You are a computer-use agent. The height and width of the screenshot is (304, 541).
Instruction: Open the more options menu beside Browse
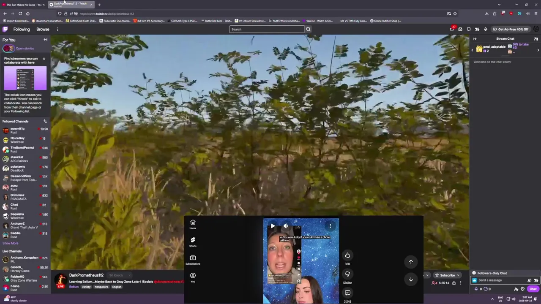(x=57, y=29)
